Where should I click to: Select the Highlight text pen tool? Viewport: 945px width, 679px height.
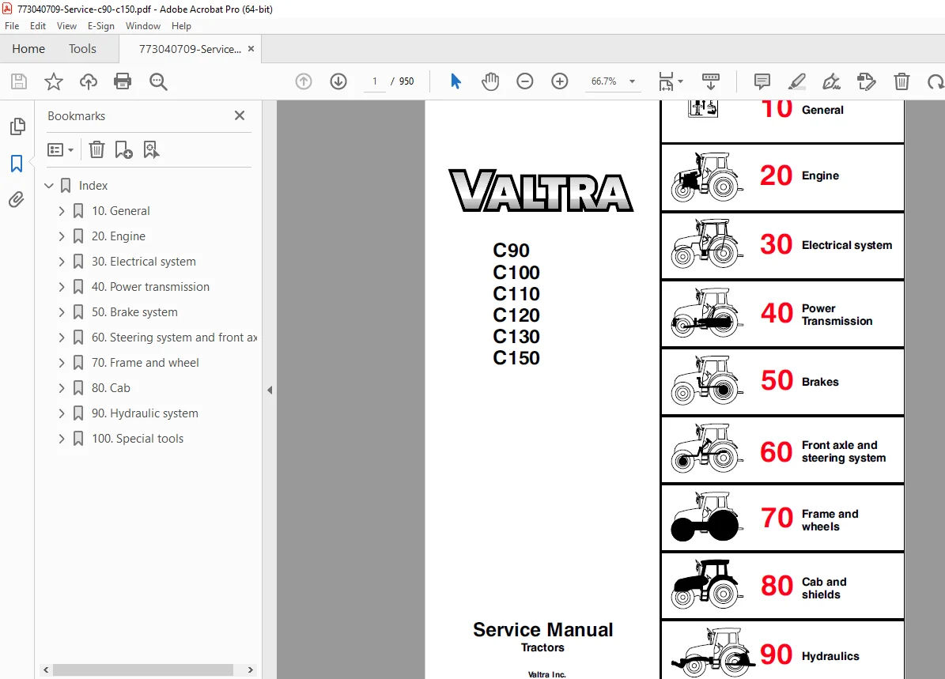pos(797,81)
